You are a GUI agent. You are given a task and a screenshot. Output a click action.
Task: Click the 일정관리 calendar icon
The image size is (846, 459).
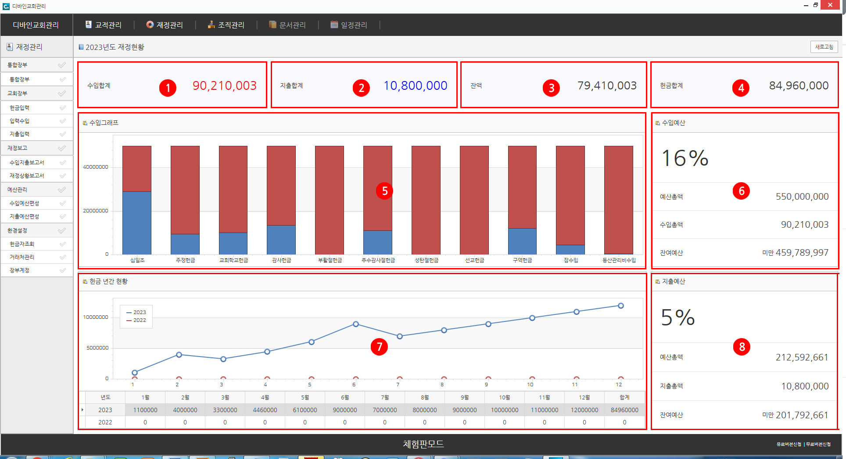[334, 25]
